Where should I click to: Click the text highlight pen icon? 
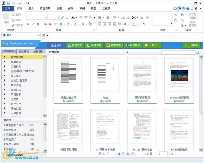tap(68, 24)
